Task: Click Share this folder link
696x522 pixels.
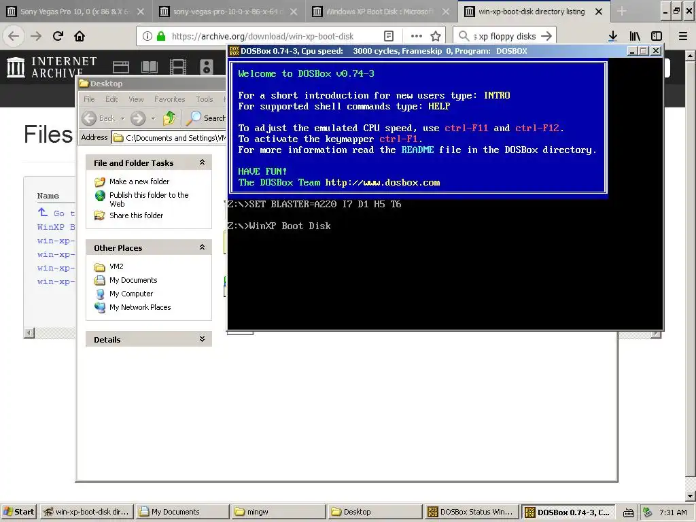Action: point(136,215)
